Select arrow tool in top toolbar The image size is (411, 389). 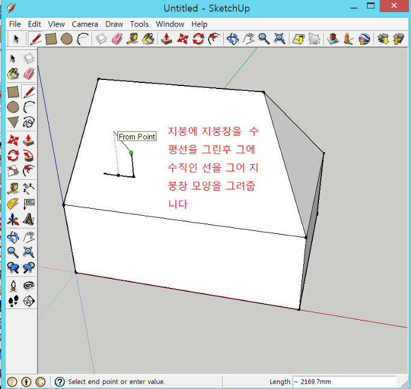tap(16, 39)
